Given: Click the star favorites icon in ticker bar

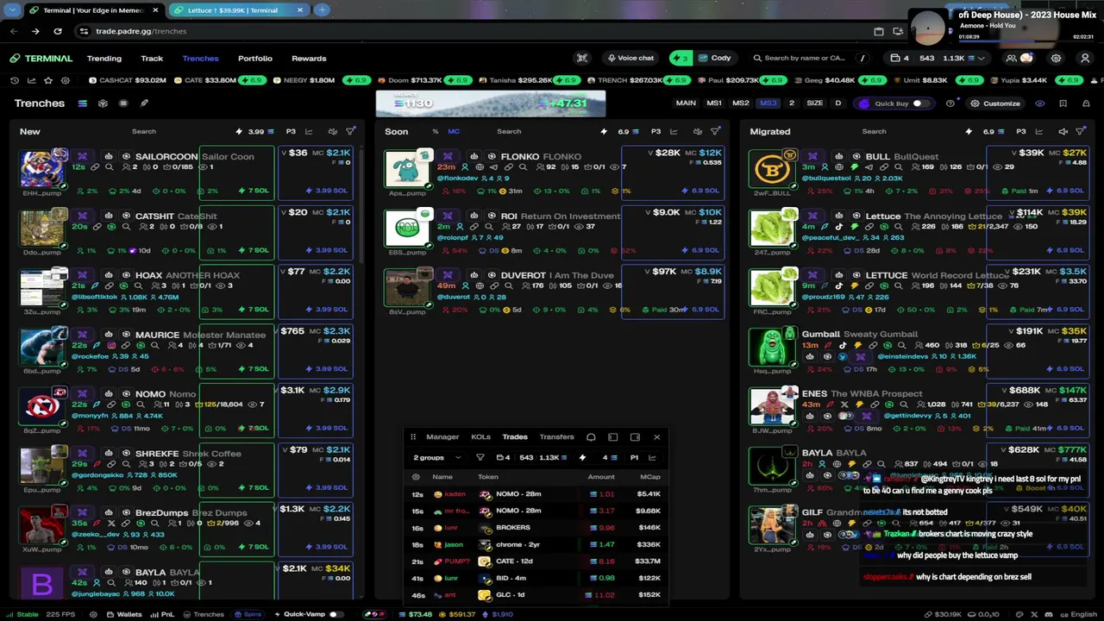Looking at the screenshot, I should tap(48, 80).
